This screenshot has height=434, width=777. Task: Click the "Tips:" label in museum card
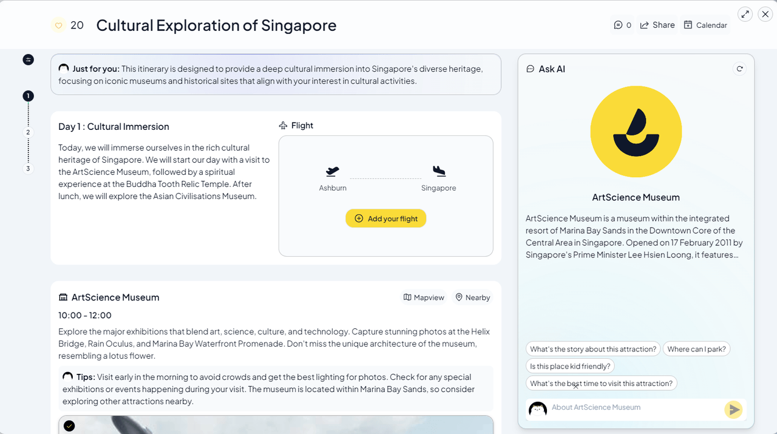(86, 377)
